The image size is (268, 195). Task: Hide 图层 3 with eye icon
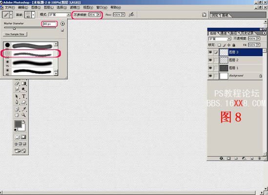point(210,52)
